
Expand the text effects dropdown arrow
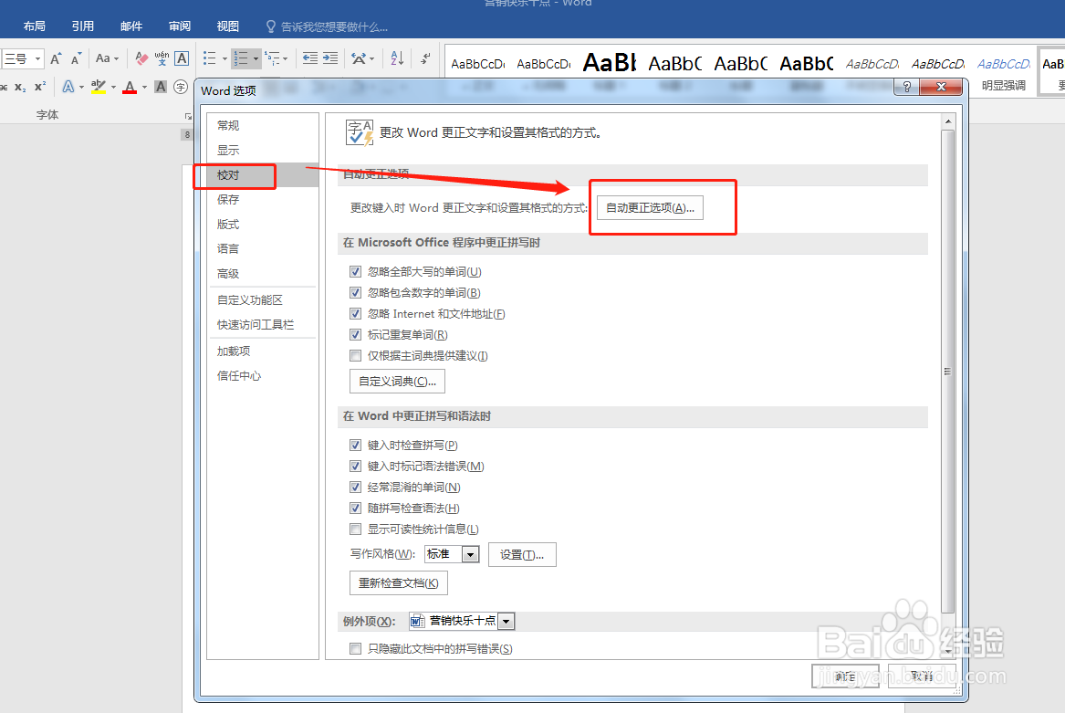point(81,87)
